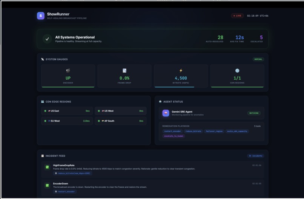Click the Frame Drop chart icon
Image resolution: width=304 pixels, height=199 pixels.
124,71
